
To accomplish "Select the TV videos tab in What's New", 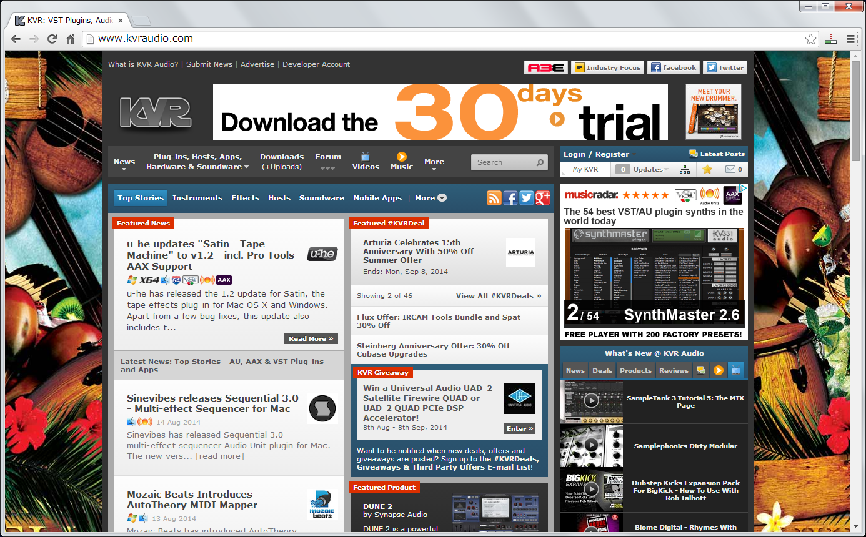I will tap(736, 370).
